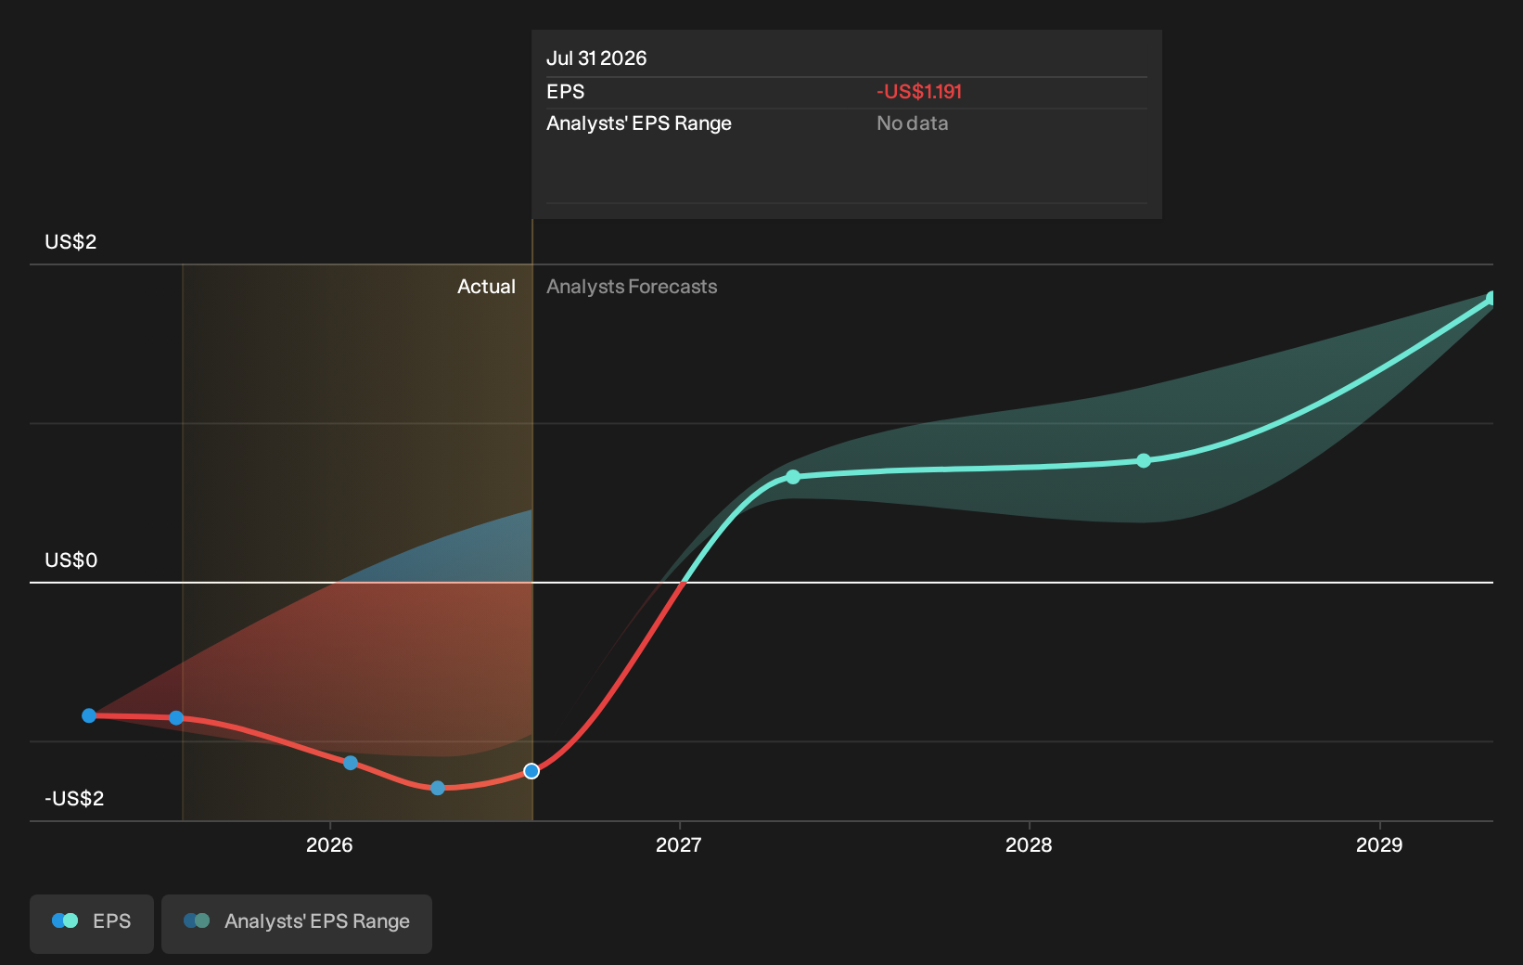This screenshot has width=1523, height=965.
Task: Click the 2027 x-axis label
Action: click(679, 844)
